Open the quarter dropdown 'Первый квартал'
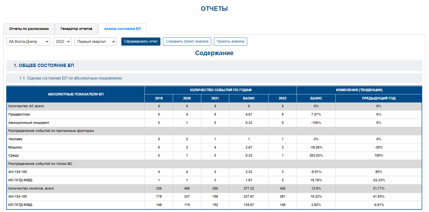This screenshot has height=212, width=429. (x=96, y=42)
